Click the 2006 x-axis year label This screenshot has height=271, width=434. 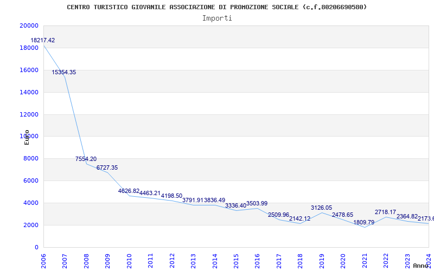point(43,261)
